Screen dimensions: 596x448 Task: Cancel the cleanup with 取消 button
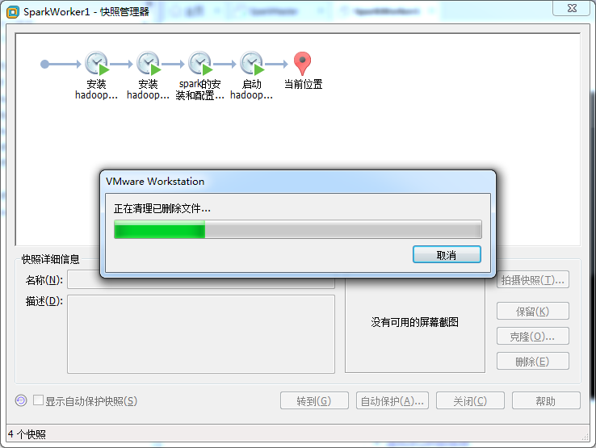(447, 254)
